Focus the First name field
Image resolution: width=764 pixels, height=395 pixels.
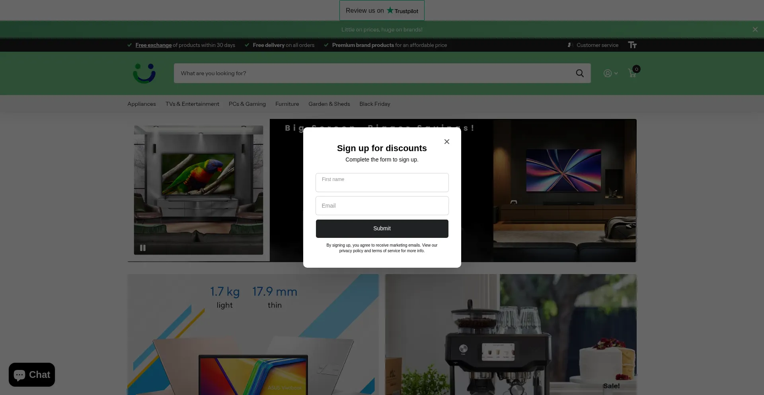(382, 183)
